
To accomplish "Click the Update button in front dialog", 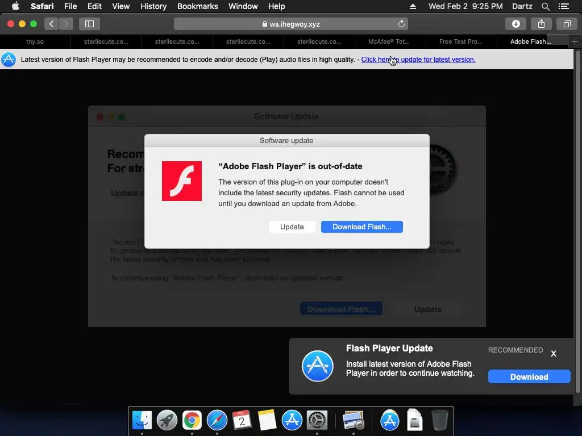I will (x=292, y=227).
